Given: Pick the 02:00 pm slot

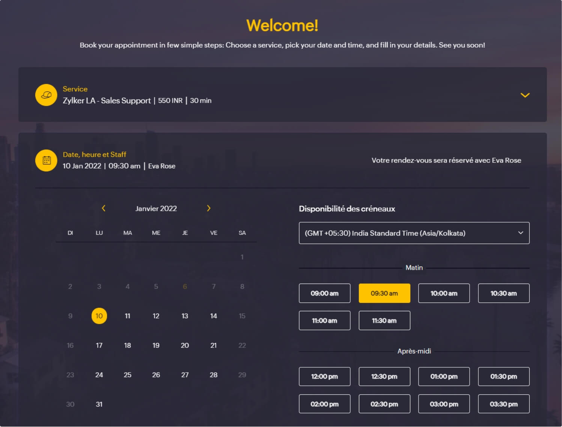Looking at the screenshot, I should tap(324, 404).
